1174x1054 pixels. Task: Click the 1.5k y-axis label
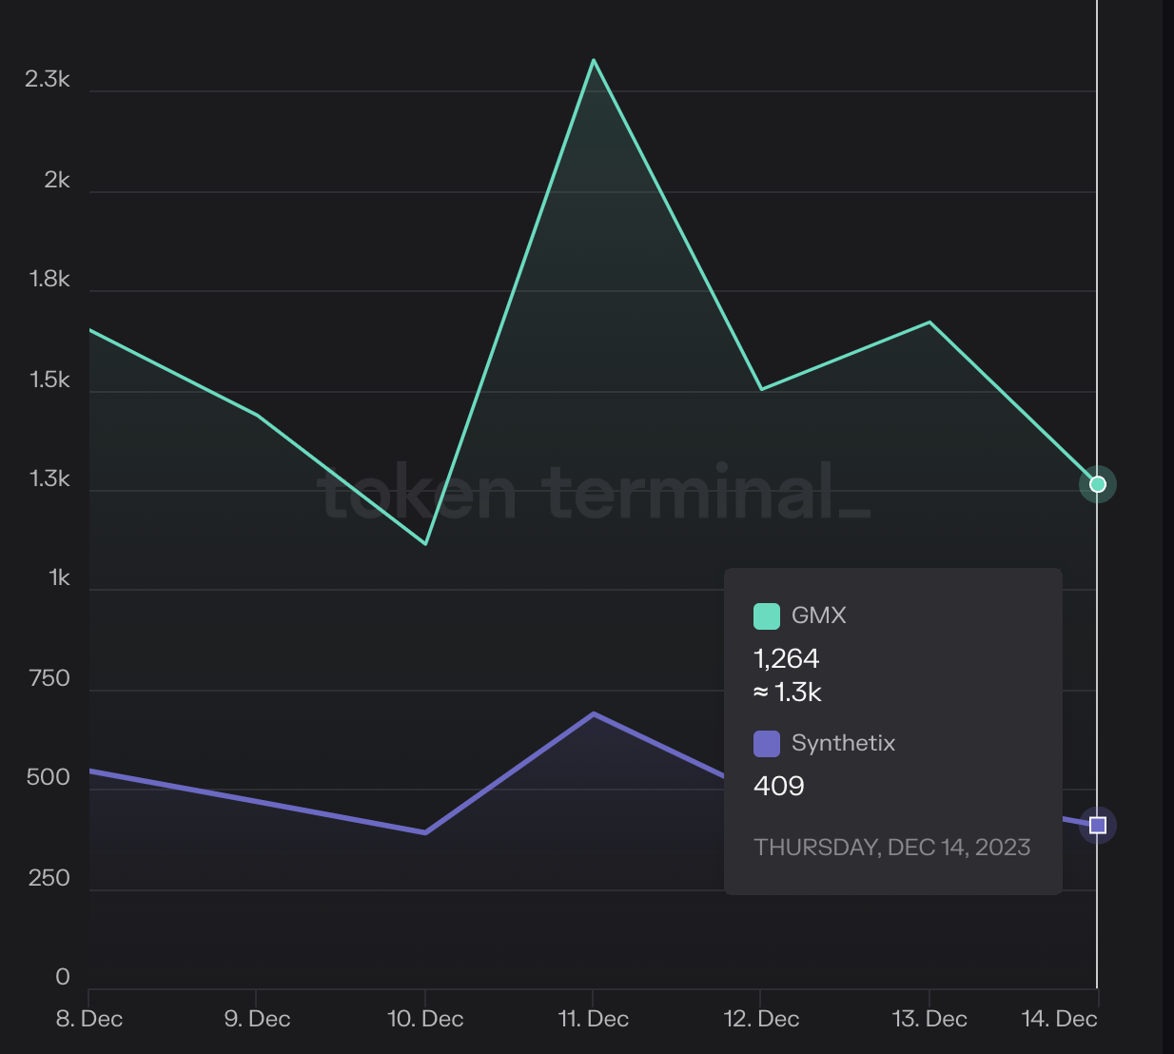click(x=49, y=380)
